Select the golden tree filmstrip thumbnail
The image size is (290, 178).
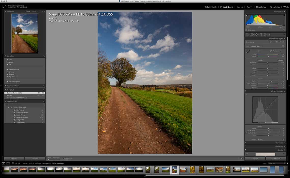tap(192, 170)
